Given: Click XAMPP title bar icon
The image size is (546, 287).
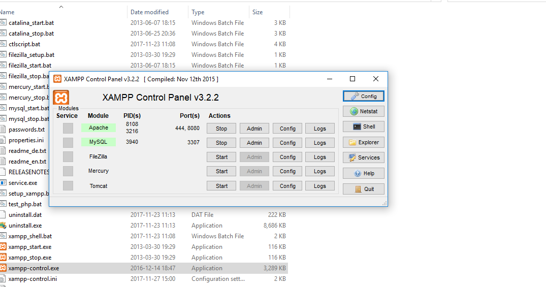Looking at the screenshot, I should point(57,79).
